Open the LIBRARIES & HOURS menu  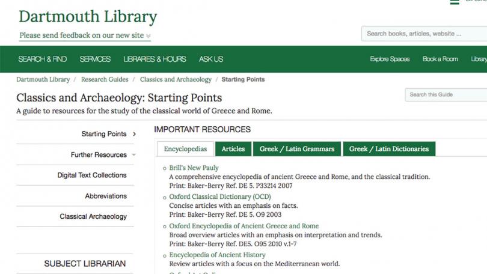155,59
